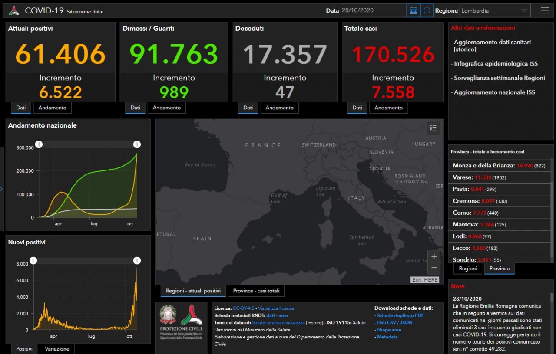
Task: Click the Data date input field
Action: pos(373,10)
